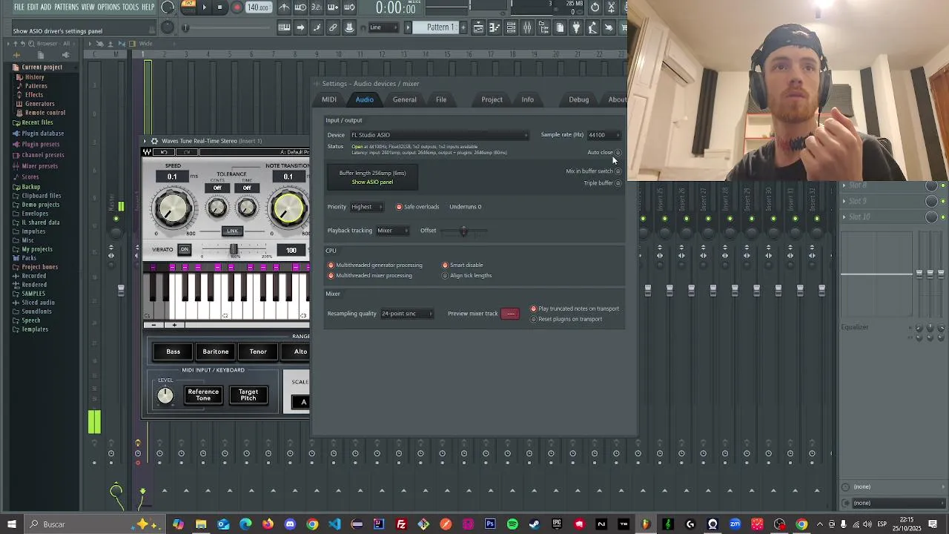The width and height of the screenshot is (949, 534).
Task: Open Firefox from the taskbar
Action: pyautogui.click(x=268, y=524)
